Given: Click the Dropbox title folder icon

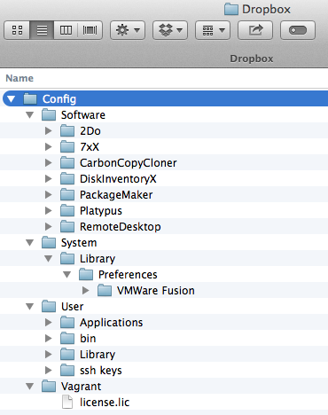Looking at the screenshot, I should point(231,9).
